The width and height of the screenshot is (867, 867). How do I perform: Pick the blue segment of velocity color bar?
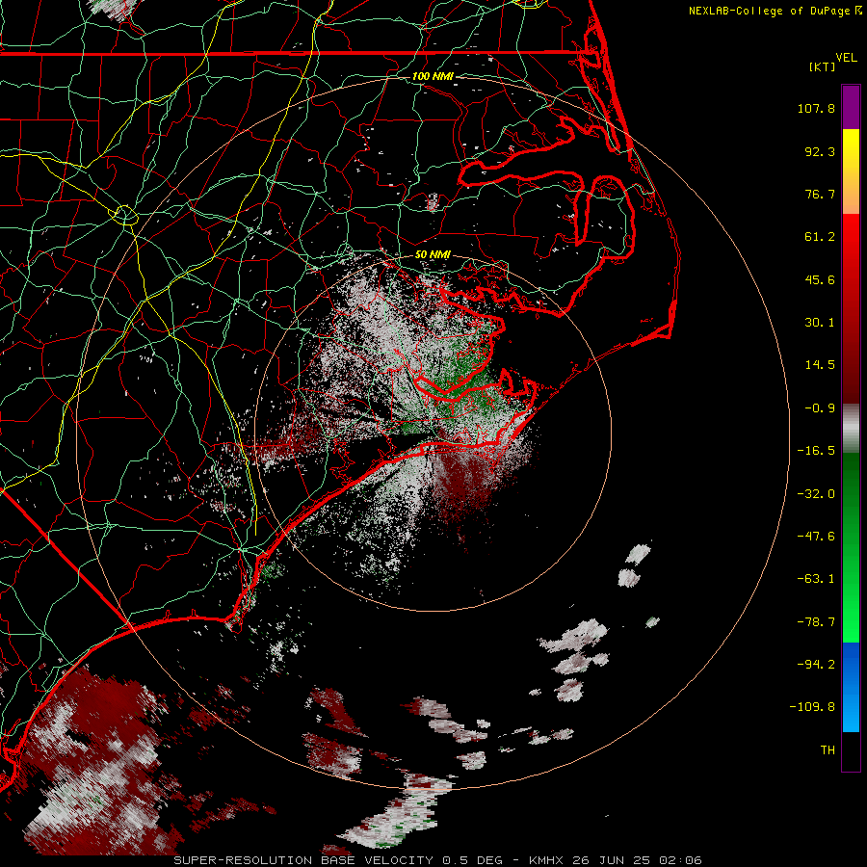point(851,687)
